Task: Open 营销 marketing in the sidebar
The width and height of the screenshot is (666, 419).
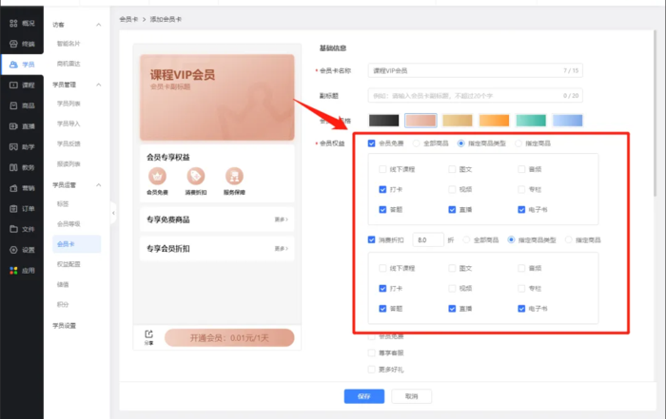Action: pos(22,187)
